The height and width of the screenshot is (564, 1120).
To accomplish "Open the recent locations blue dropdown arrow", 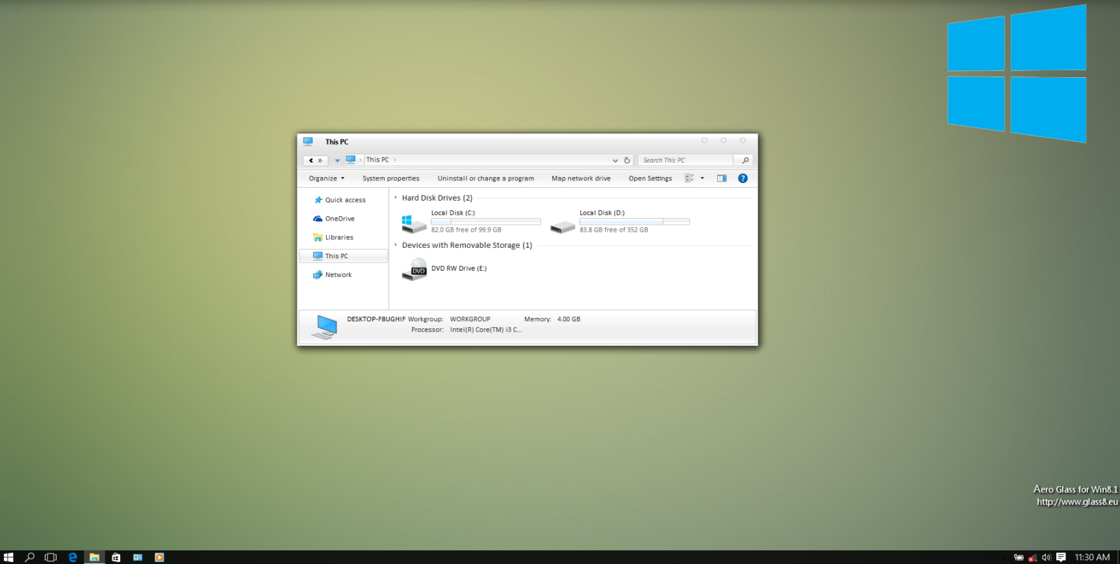I will click(x=337, y=160).
